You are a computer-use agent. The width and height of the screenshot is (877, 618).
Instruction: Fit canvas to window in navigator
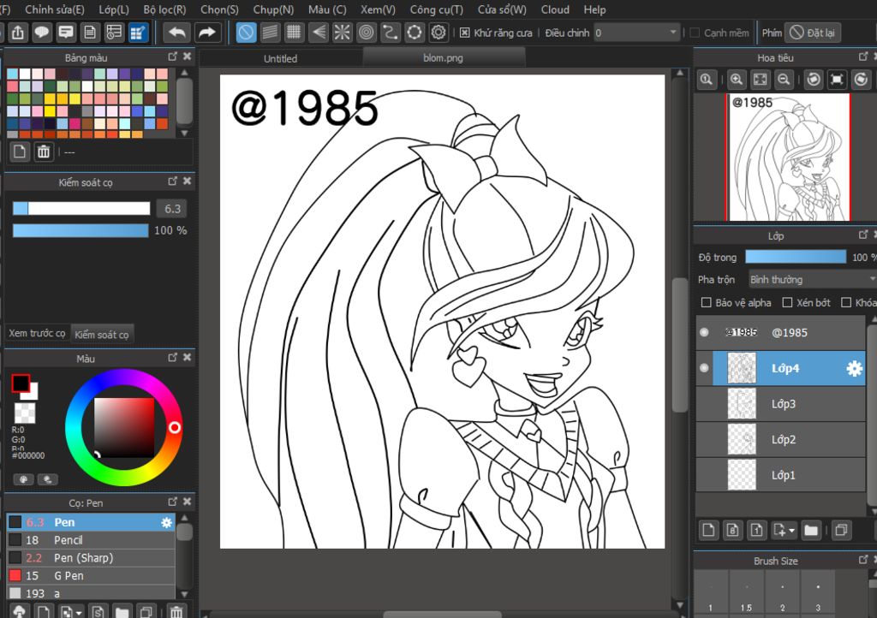[761, 80]
